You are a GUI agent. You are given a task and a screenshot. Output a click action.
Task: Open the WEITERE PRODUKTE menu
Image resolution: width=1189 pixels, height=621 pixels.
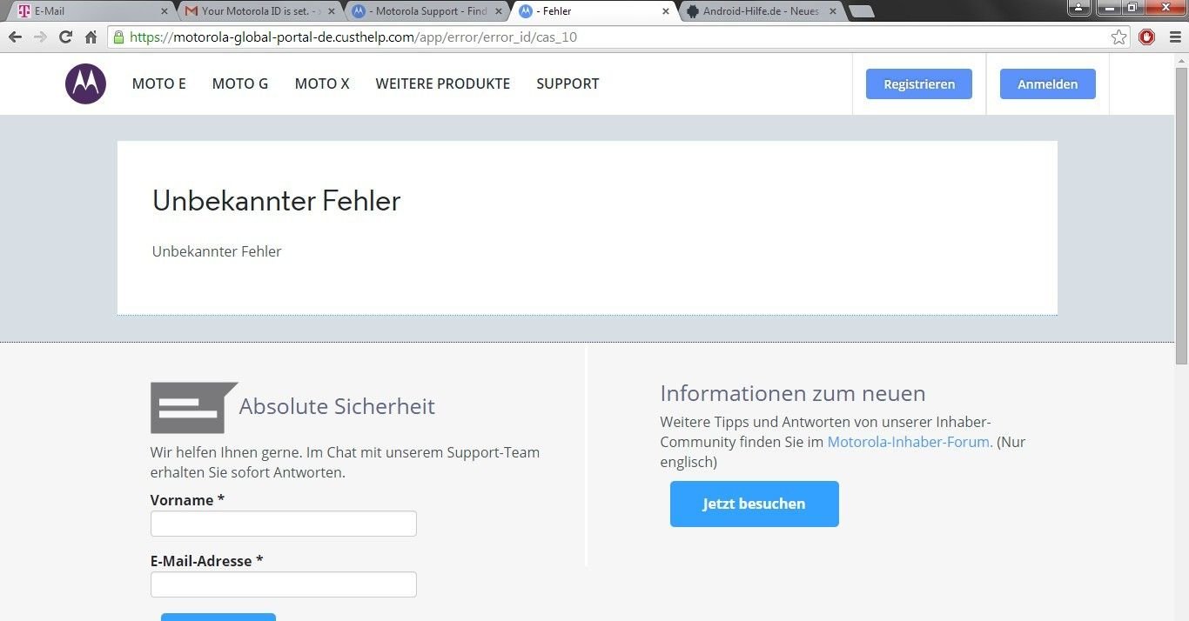443,83
